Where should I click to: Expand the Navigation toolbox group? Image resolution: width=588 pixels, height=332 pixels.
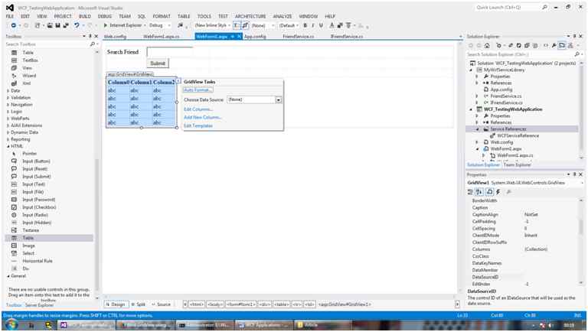click(x=8, y=105)
